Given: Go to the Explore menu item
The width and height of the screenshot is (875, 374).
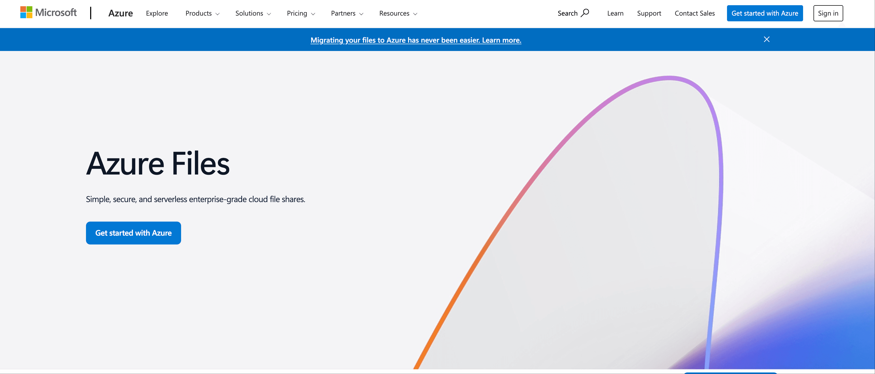Looking at the screenshot, I should (x=157, y=13).
